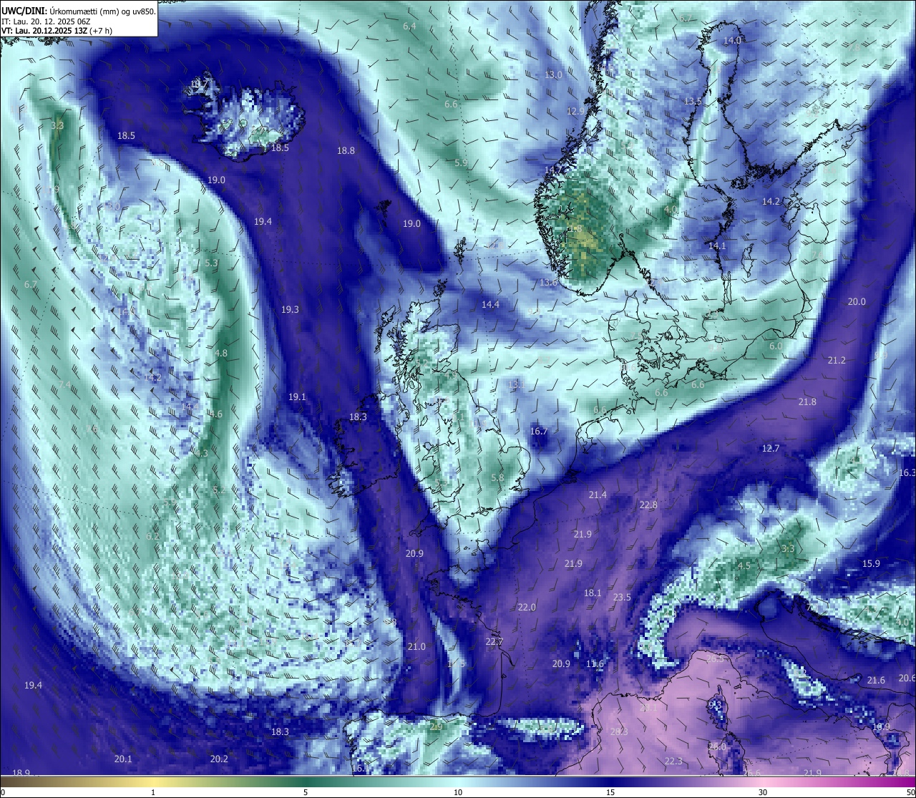The image size is (916, 798).
Task: Select the 18.8 value label
Action: (x=346, y=151)
